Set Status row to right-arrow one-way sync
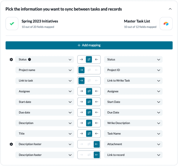The image size is (178, 166). (82, 60)
